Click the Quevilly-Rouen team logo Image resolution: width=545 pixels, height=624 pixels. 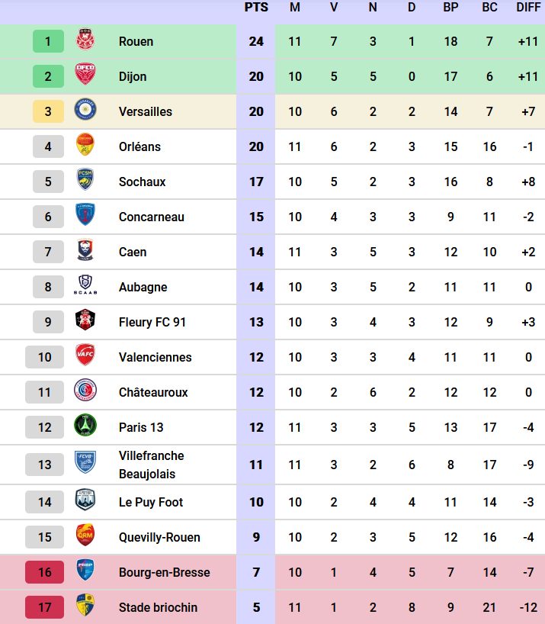pos(85,537)
